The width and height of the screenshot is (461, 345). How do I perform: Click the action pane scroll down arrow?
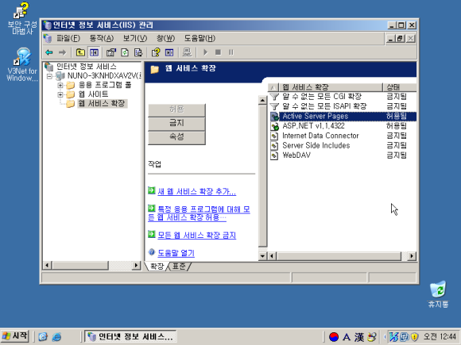(262, 256)
